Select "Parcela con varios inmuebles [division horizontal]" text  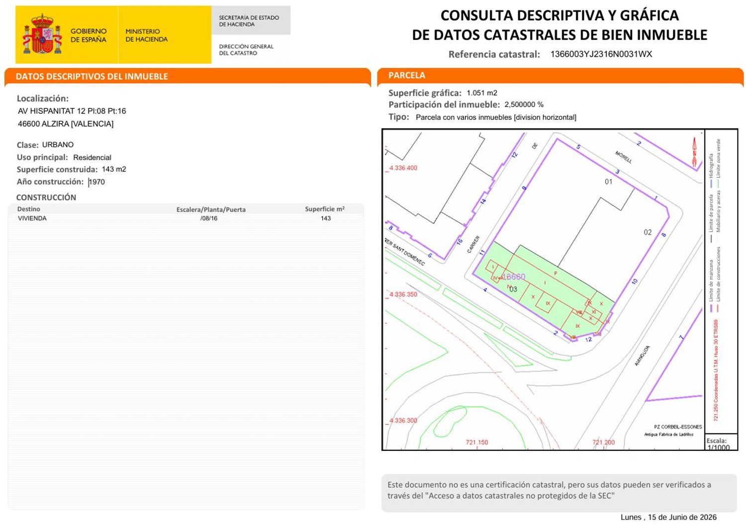(496, 117)
